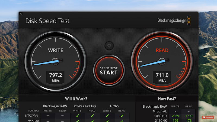Click the FORMAT column label
Screen dimensions: 217x122
coord(34,111)
